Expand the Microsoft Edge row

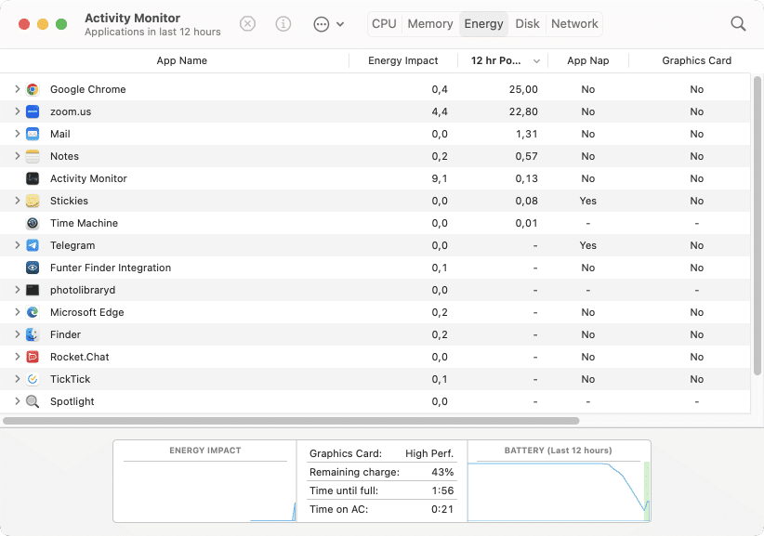[x=17, y=312]
